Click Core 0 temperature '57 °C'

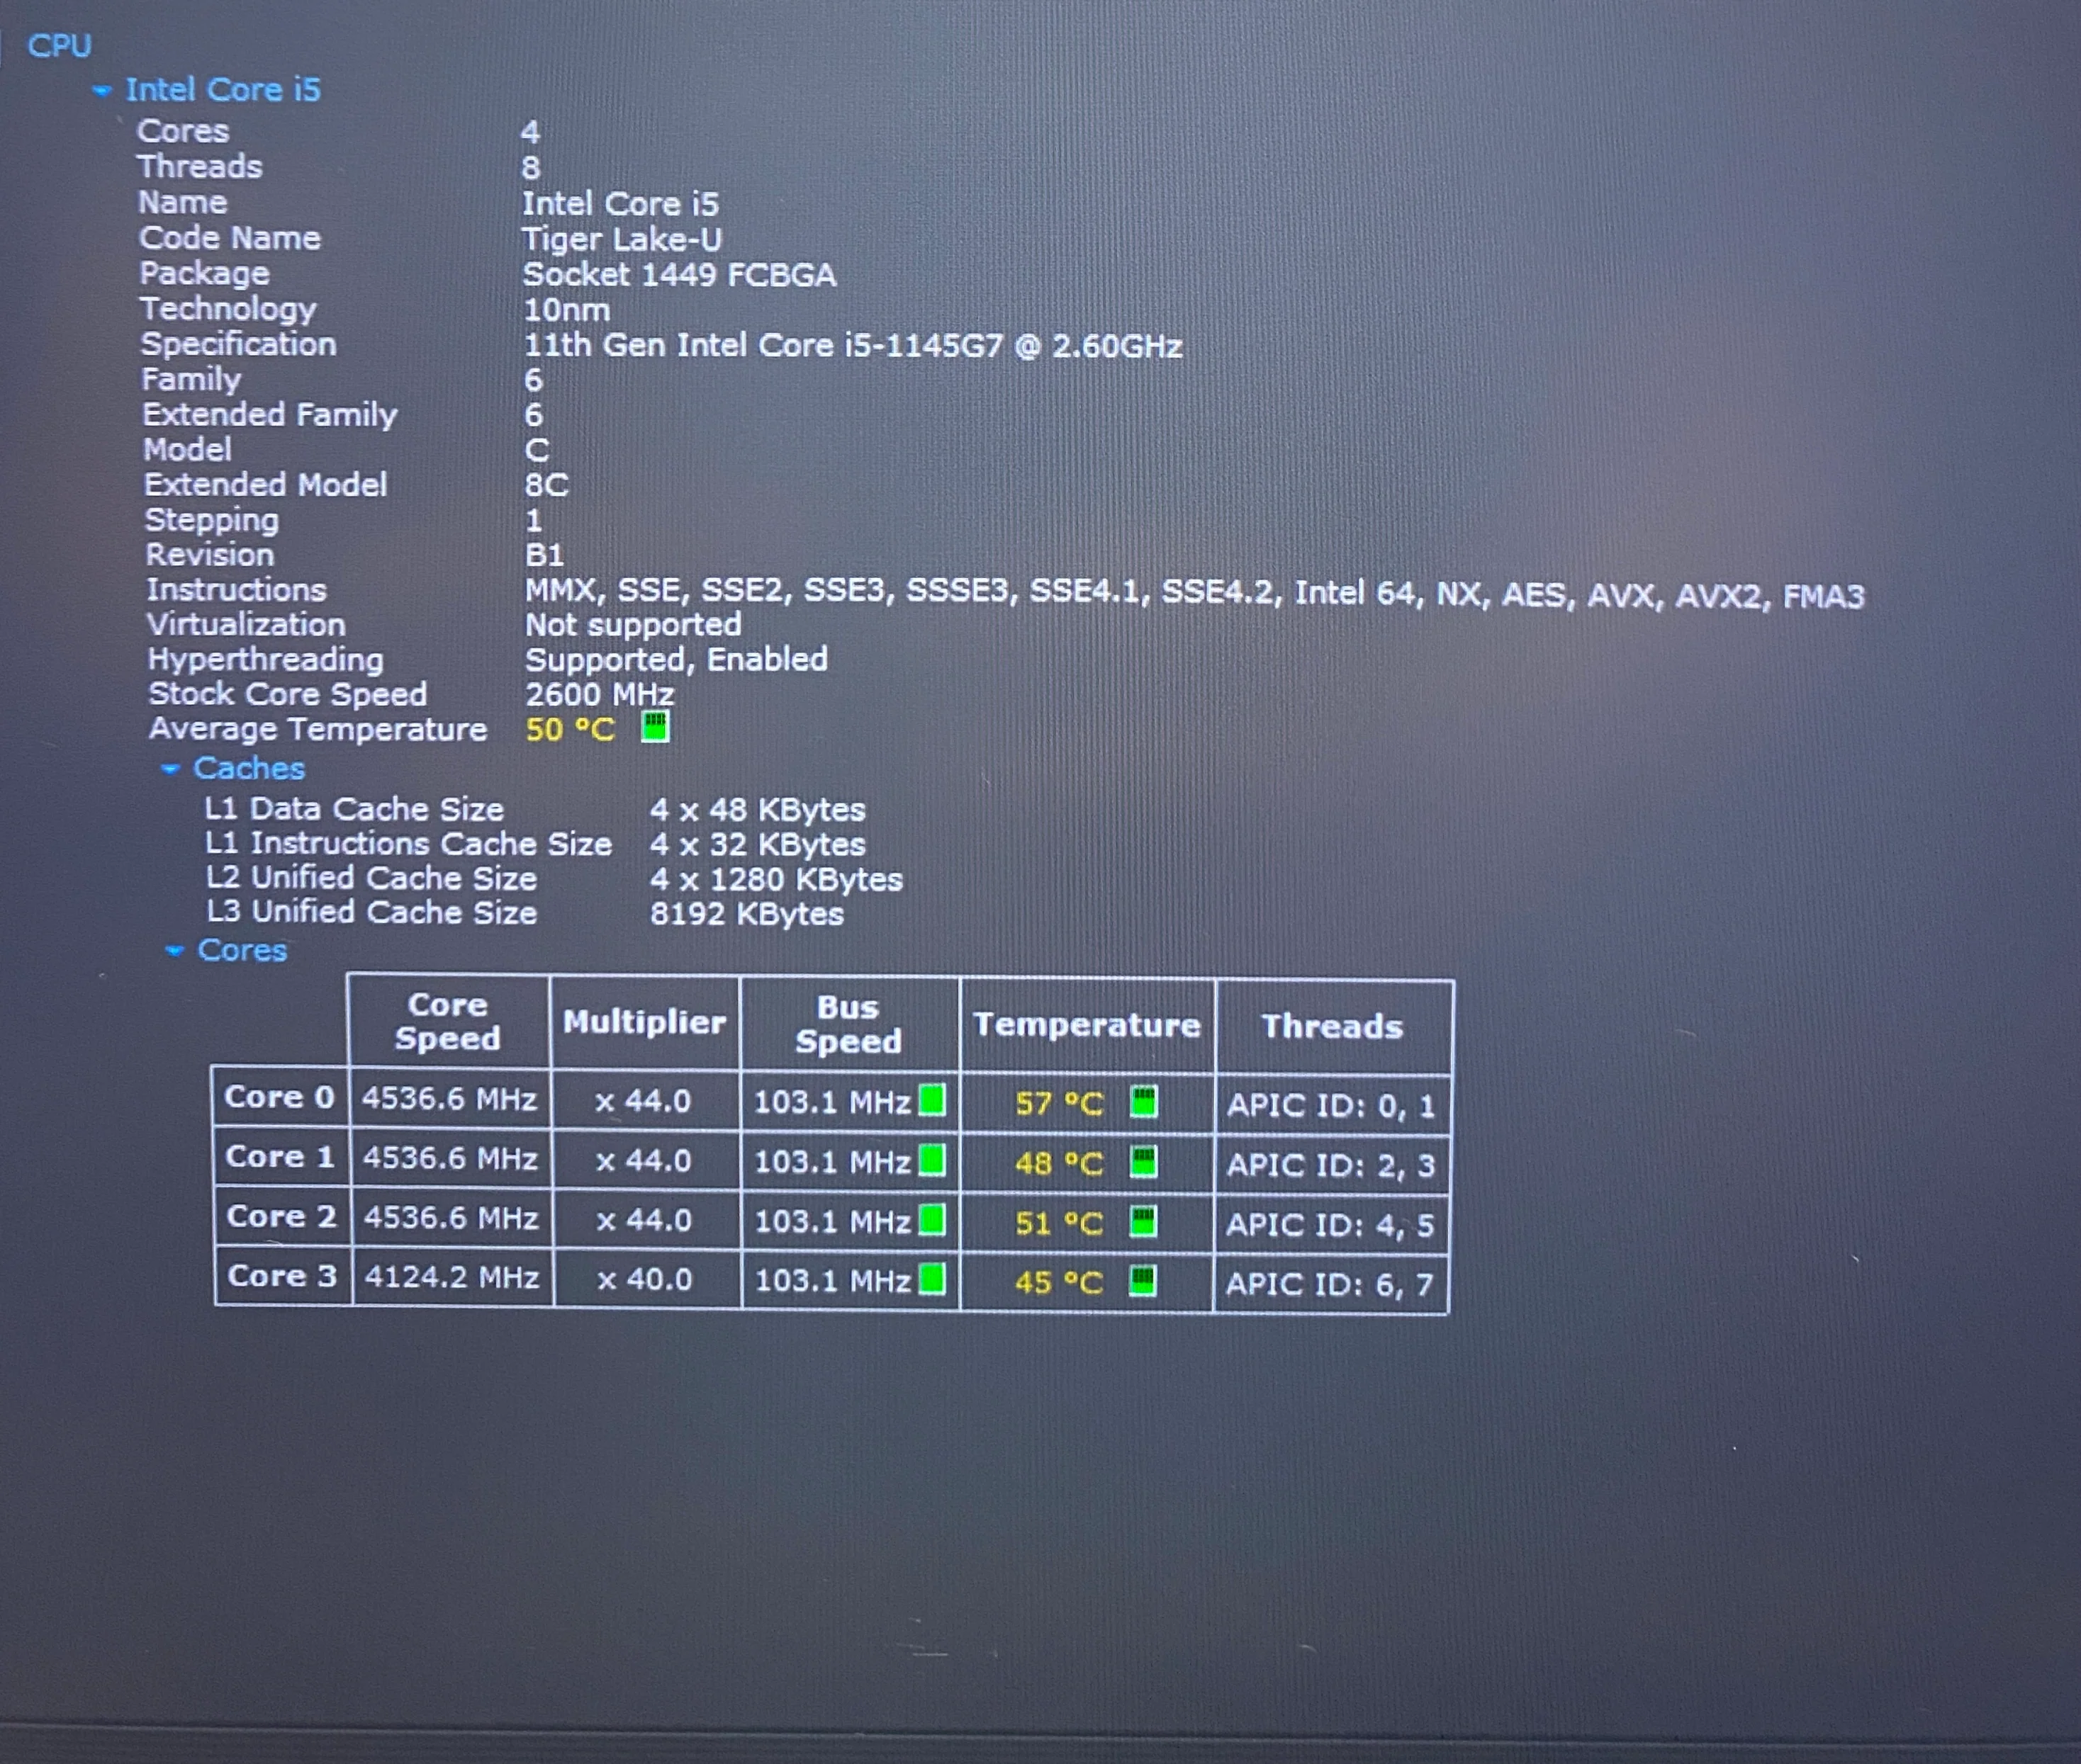[1058, 1104]
